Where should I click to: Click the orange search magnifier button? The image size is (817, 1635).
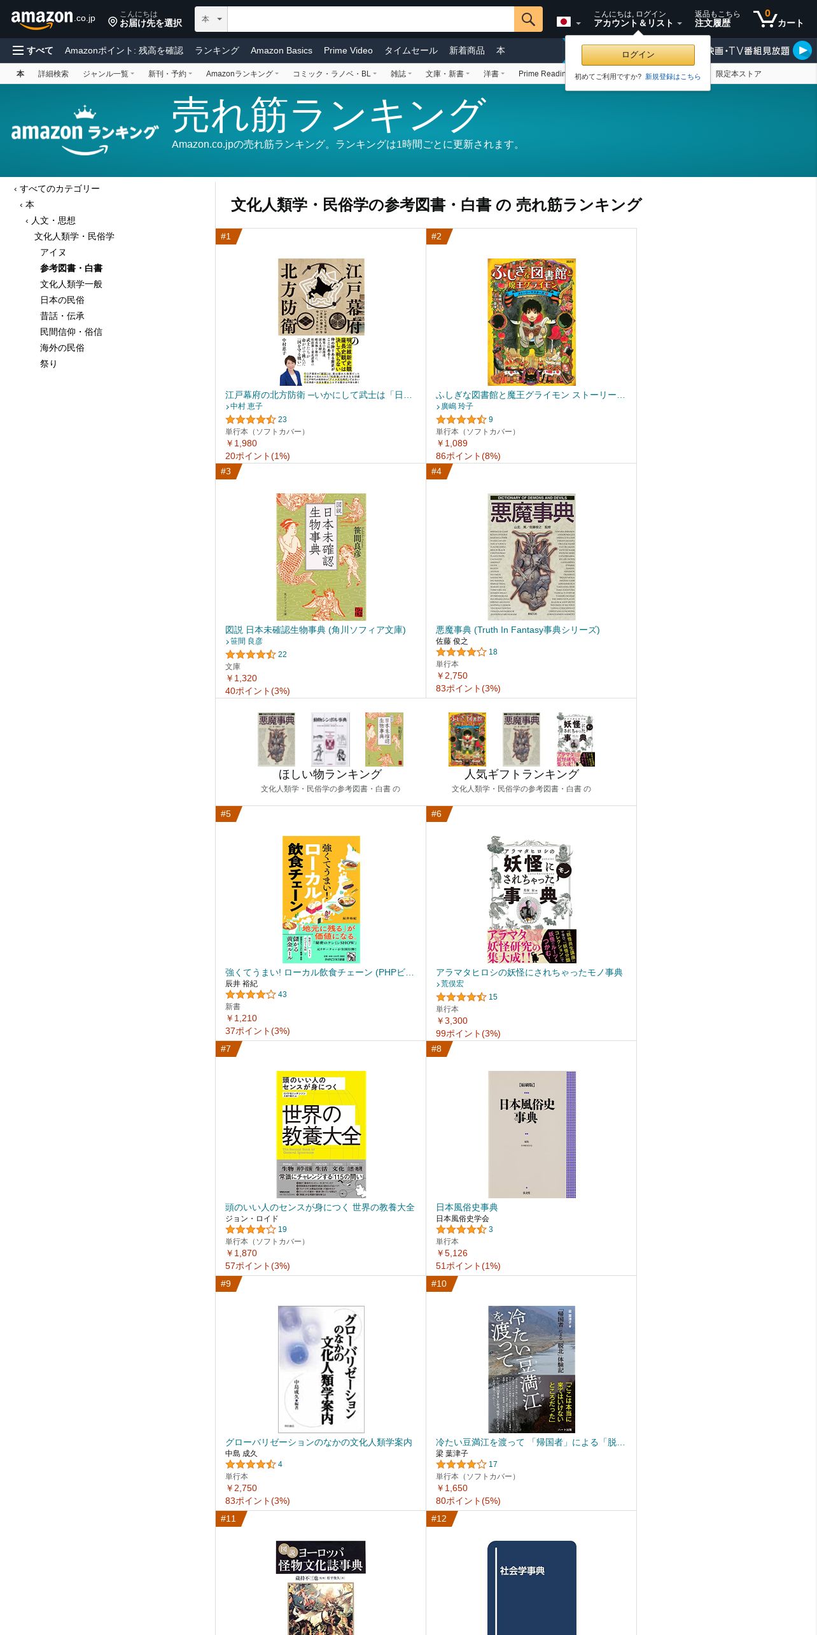528,19
